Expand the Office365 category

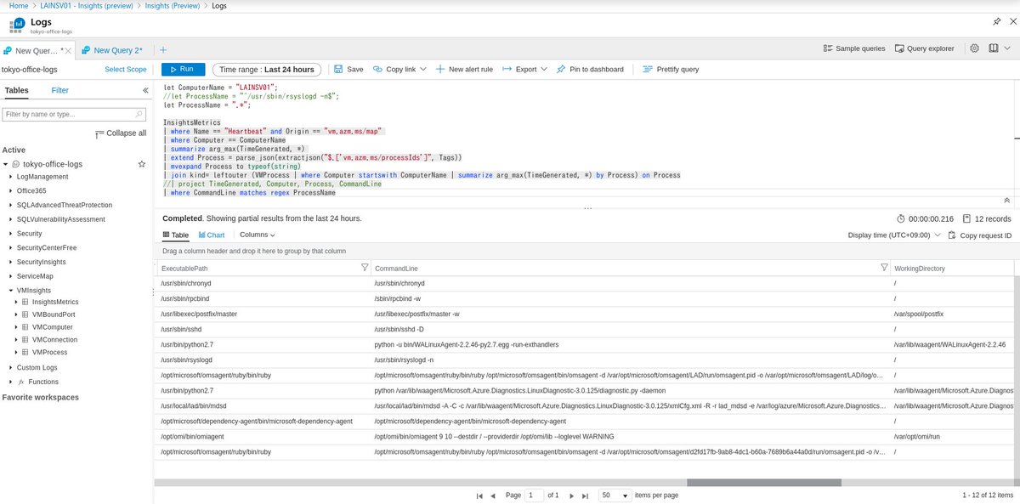(x=10, y=190)
